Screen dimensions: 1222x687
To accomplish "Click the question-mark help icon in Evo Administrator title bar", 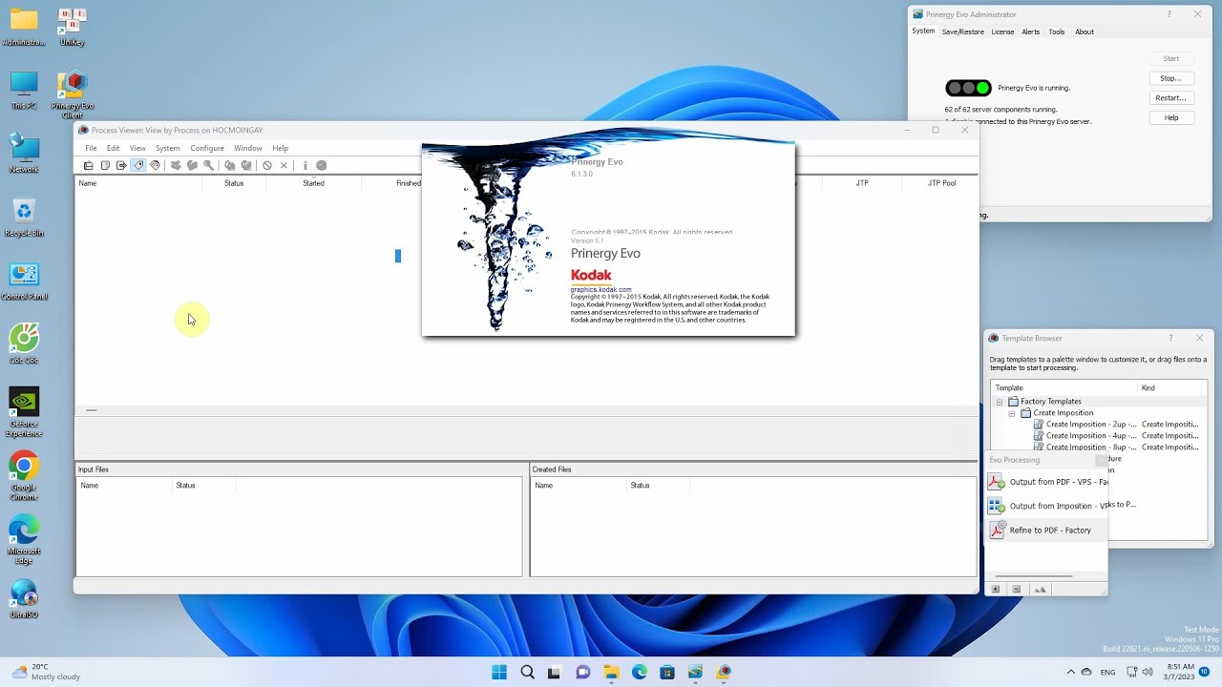I will click(x=1169, y=14).
